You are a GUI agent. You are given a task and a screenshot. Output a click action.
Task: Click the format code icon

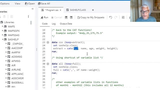(123, 17)
